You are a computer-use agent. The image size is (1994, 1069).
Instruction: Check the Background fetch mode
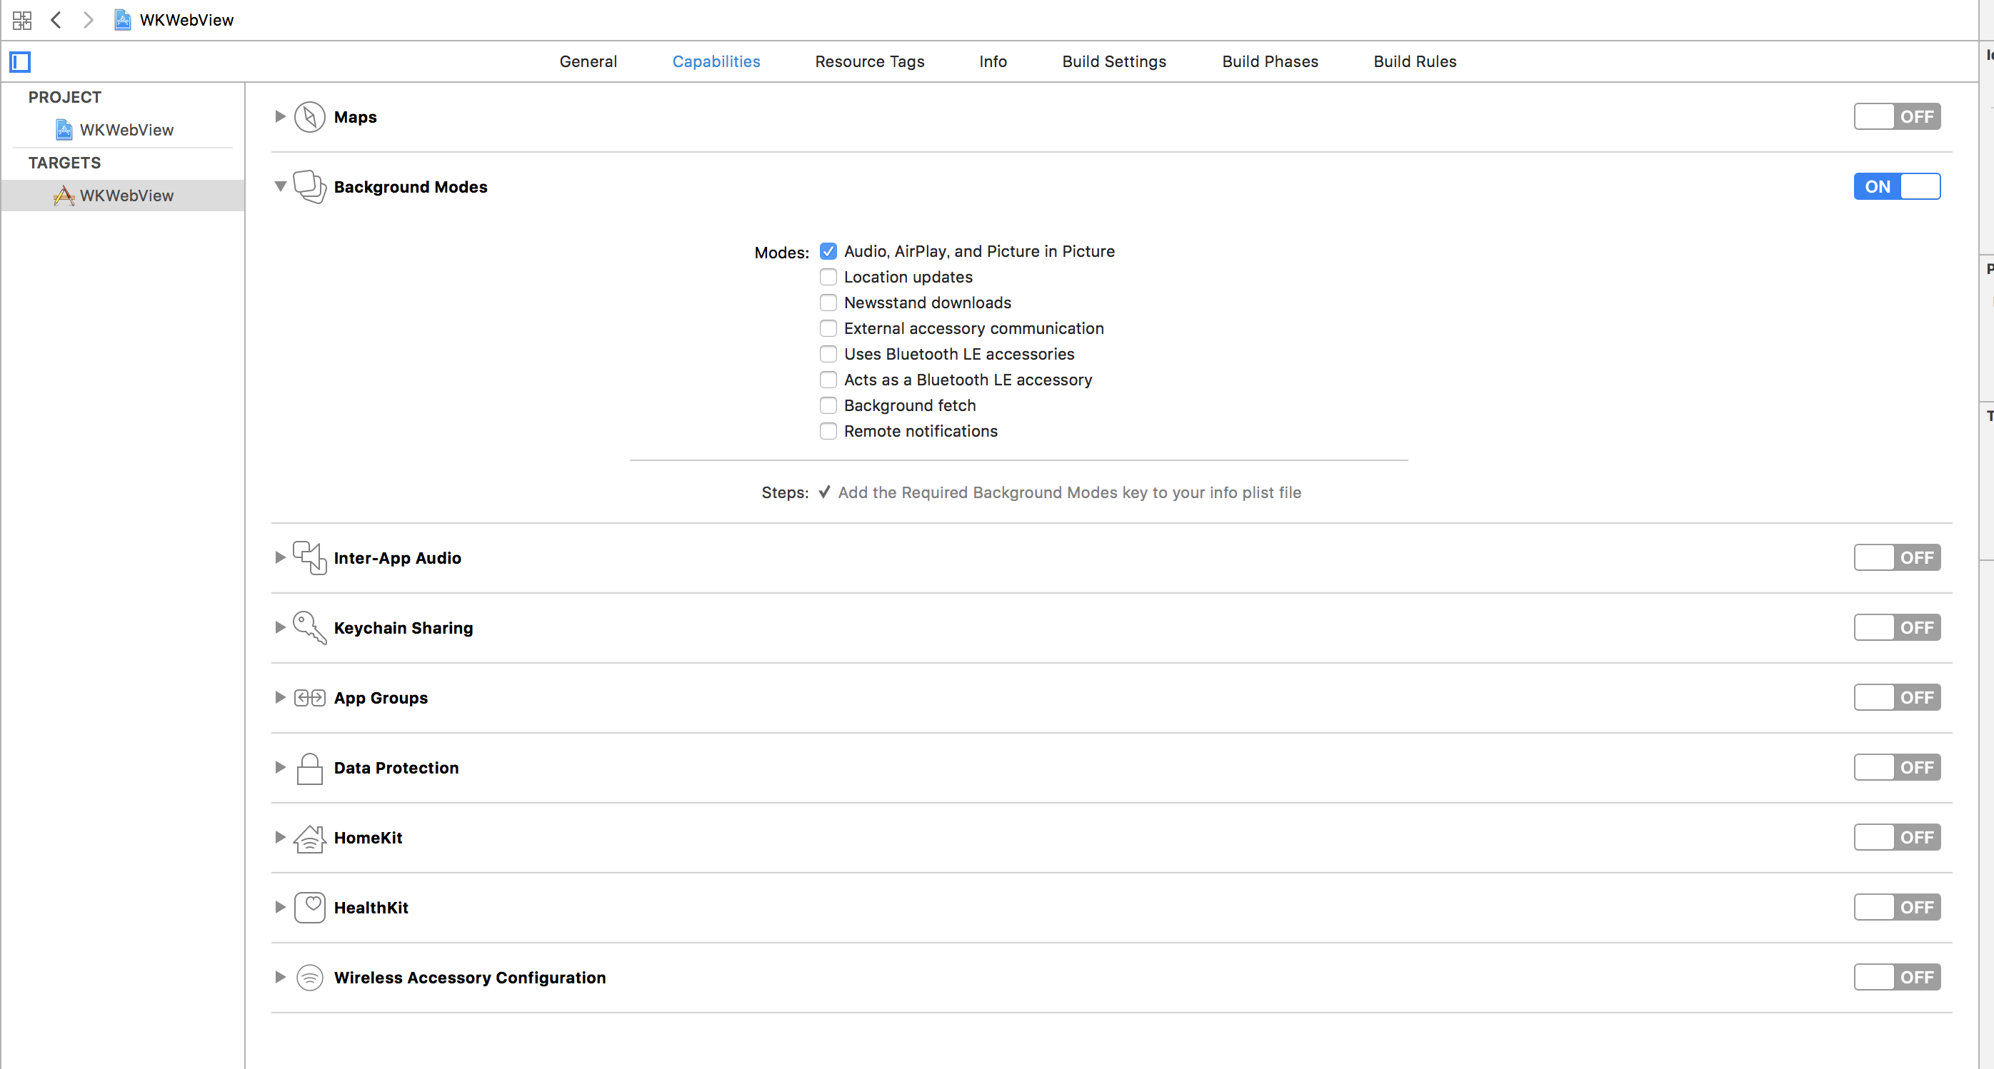(x=828, y=405)
